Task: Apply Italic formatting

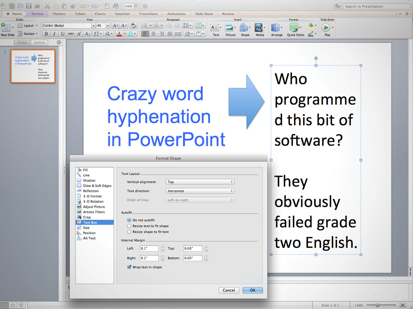Action: click(54, 34)
